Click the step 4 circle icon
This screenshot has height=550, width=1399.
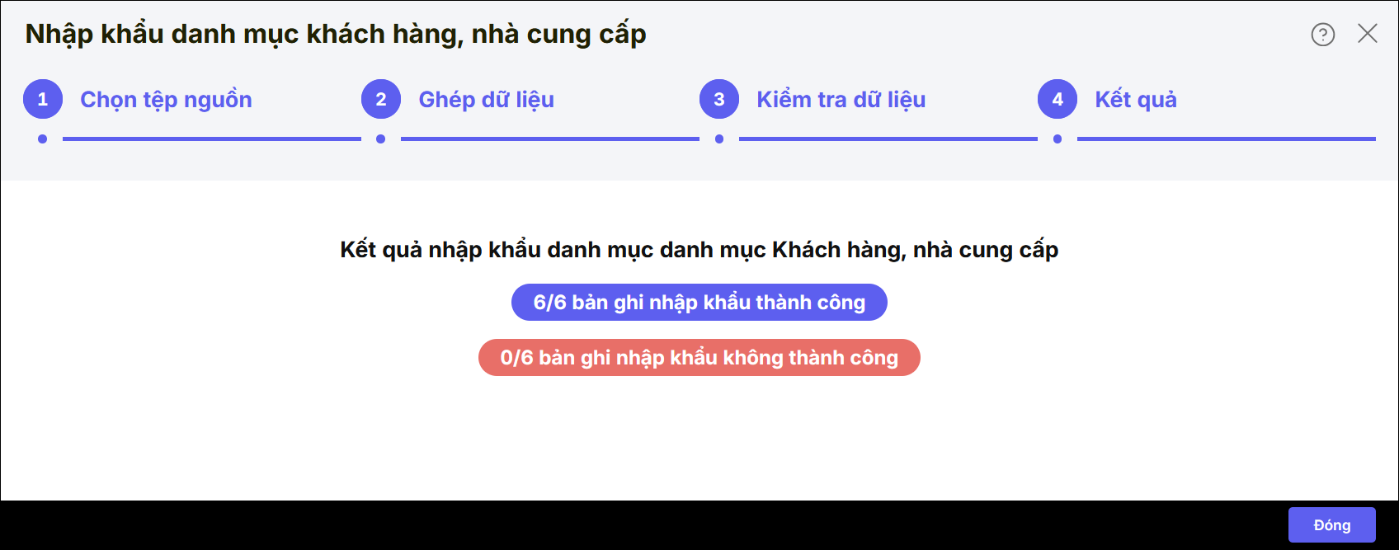coord(1057,100)
